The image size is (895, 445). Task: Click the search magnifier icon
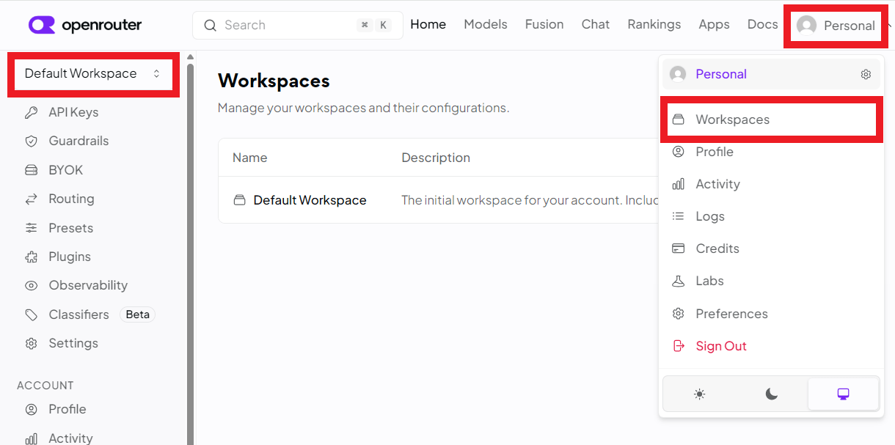(211, 25)
